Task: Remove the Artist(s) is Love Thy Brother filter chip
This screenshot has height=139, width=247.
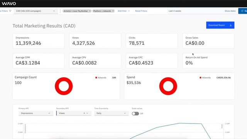Action: (90, 11)
